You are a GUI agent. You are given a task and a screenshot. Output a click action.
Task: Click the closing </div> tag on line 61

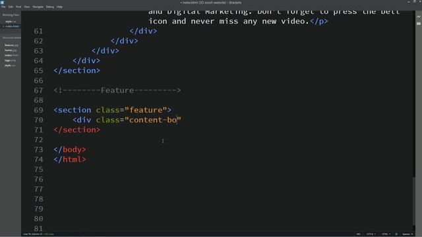pos(143,31)
